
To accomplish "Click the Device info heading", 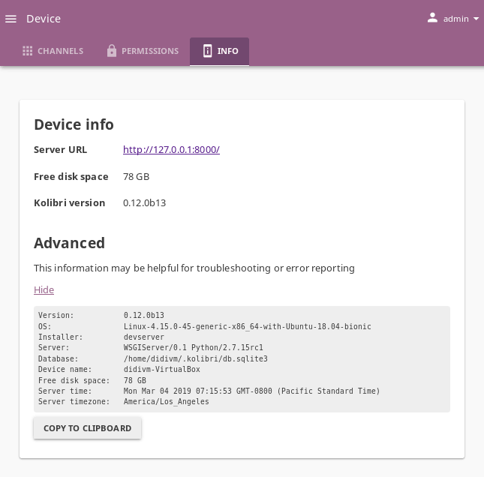I will (74, 124).
